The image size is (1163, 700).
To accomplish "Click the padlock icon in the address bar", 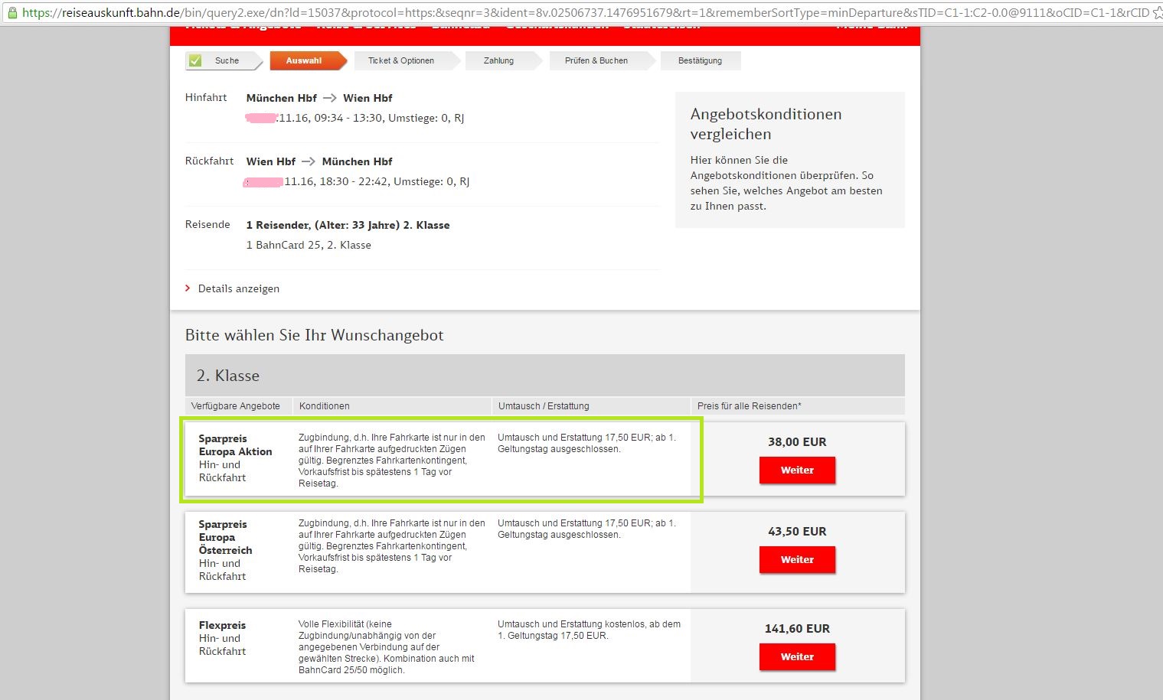I will tap(11, 12).
